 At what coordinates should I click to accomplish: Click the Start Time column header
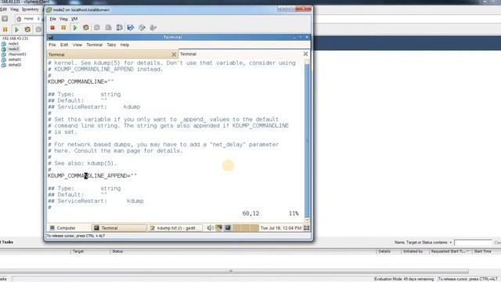[486, 251]
